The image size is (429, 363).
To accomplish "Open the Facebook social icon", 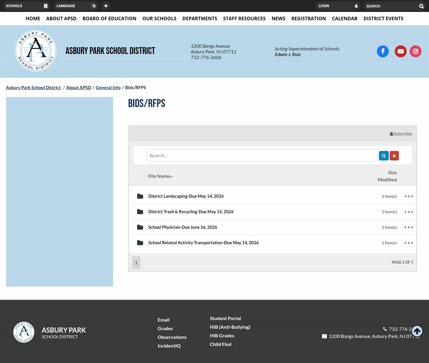I will pyautogui.click(x=383, y=51).
